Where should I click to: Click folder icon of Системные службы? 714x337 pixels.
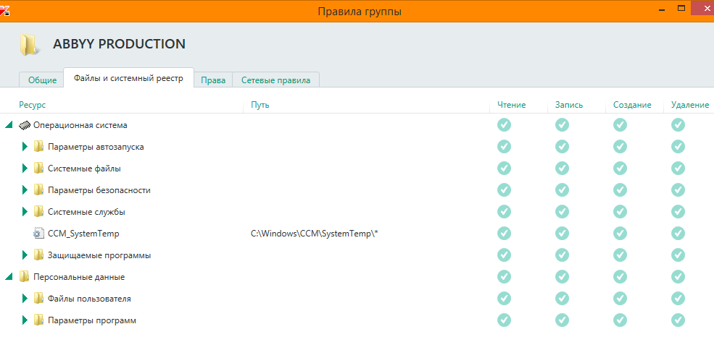coord(38,212)
